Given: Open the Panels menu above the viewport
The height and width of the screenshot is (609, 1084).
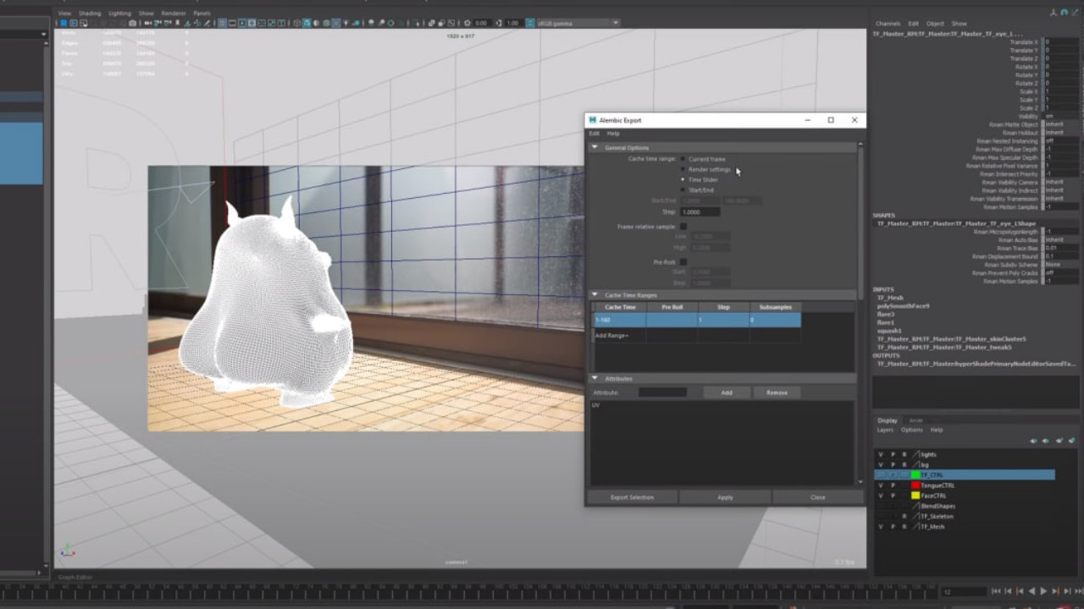Looking at the screenshot, I should (x=201, y=13).
